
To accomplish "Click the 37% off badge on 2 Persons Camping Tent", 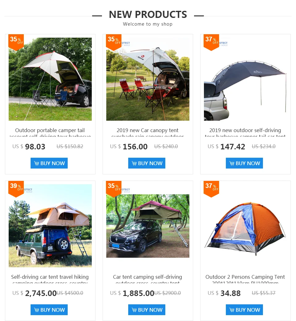I will (211, 189).
